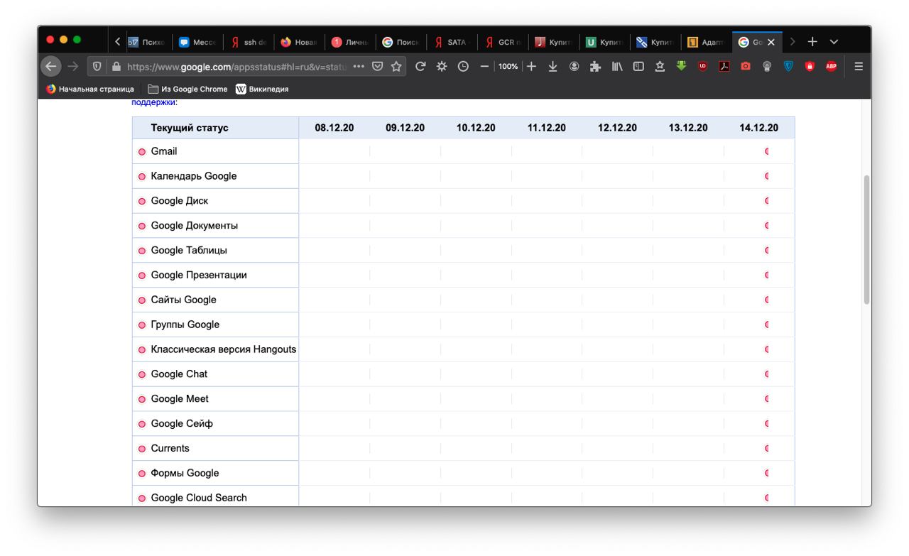
Task: Open the uBlock Origin extension
Action: (702, 67)
